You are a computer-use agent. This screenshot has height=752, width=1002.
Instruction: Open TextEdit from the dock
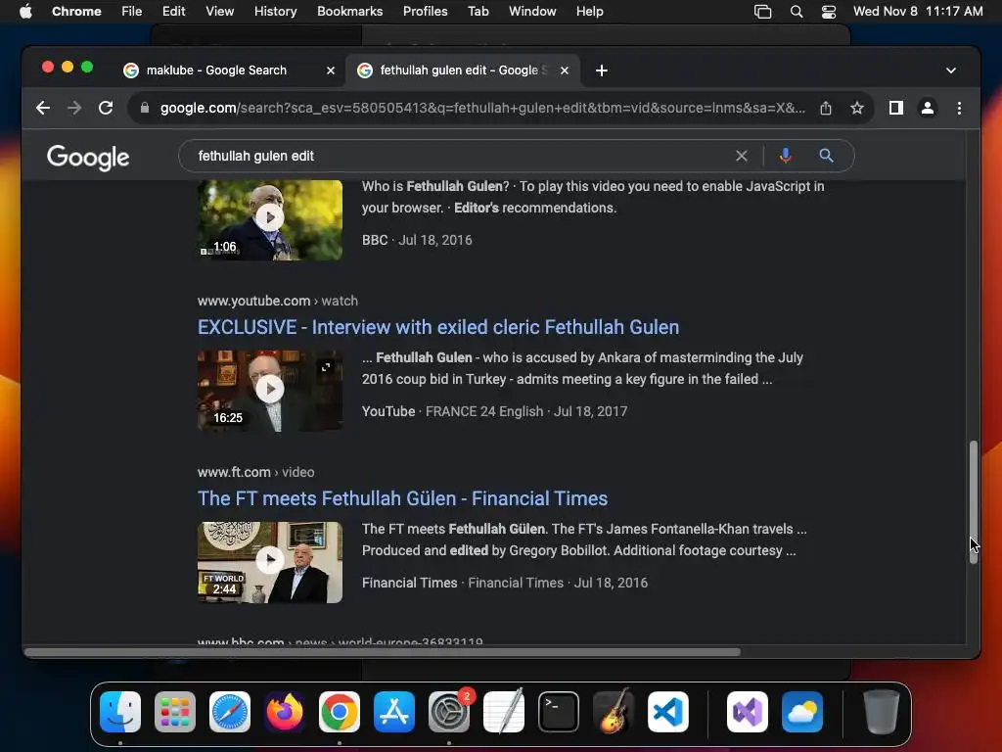(x=504, y=712)
